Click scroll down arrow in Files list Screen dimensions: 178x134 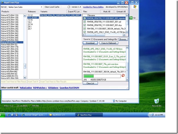127,32
